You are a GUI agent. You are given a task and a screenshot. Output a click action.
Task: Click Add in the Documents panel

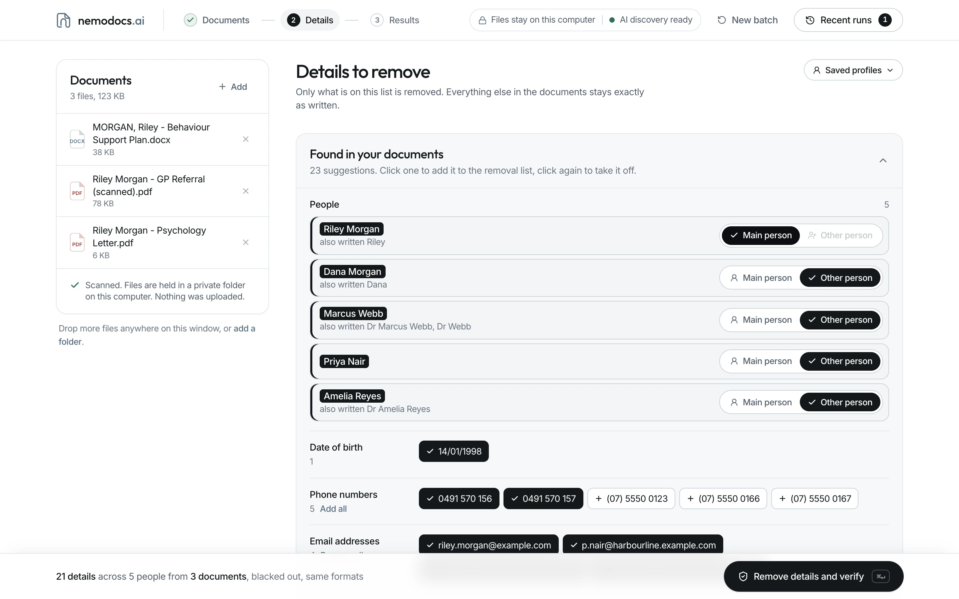pyautogui.click(x=233, y=87)
